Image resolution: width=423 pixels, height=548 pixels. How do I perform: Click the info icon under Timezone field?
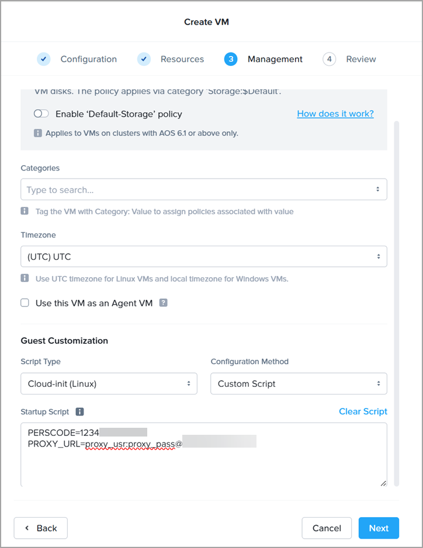[25, 278]
